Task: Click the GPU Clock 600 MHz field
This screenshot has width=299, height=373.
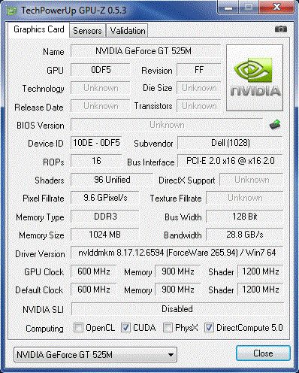Action: [x=94, y=271]
